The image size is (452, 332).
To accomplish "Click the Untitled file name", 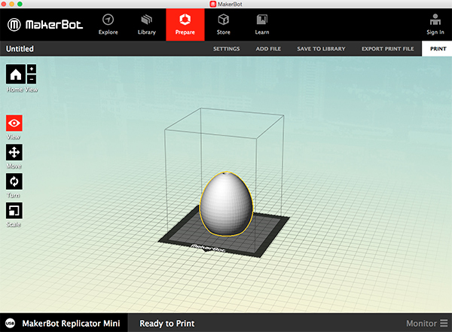I will (20, 49).
